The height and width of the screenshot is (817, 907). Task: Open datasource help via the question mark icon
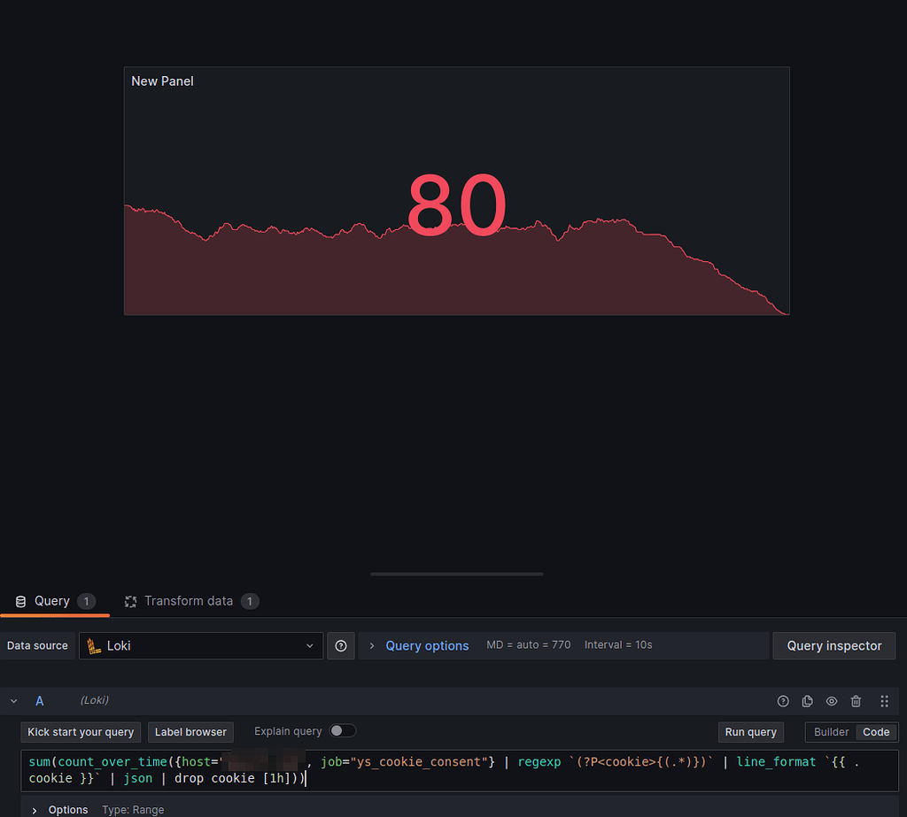(x=340, y=645)
